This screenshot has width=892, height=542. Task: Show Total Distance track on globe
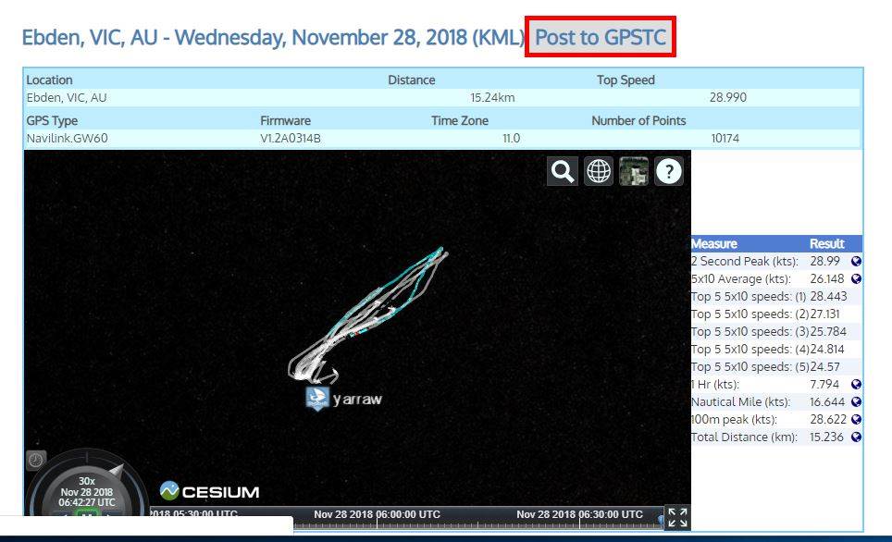click(856, 437)
